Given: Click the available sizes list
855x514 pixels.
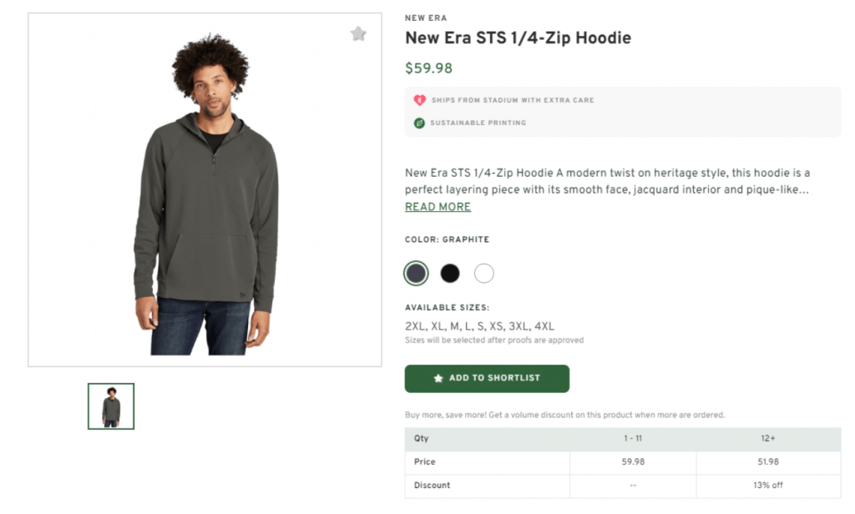Looking at the screenshot, I should click(x=479, y=326).
